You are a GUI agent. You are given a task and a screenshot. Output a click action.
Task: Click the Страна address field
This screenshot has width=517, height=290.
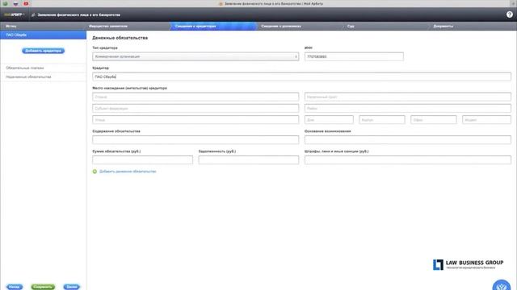[195, 97]
